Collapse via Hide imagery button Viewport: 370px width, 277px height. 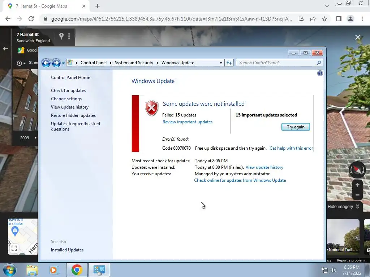(x=343, y=207)
